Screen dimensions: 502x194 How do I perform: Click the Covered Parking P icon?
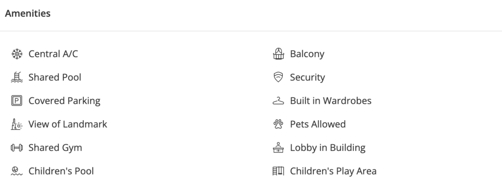click(x=17, y=101)
